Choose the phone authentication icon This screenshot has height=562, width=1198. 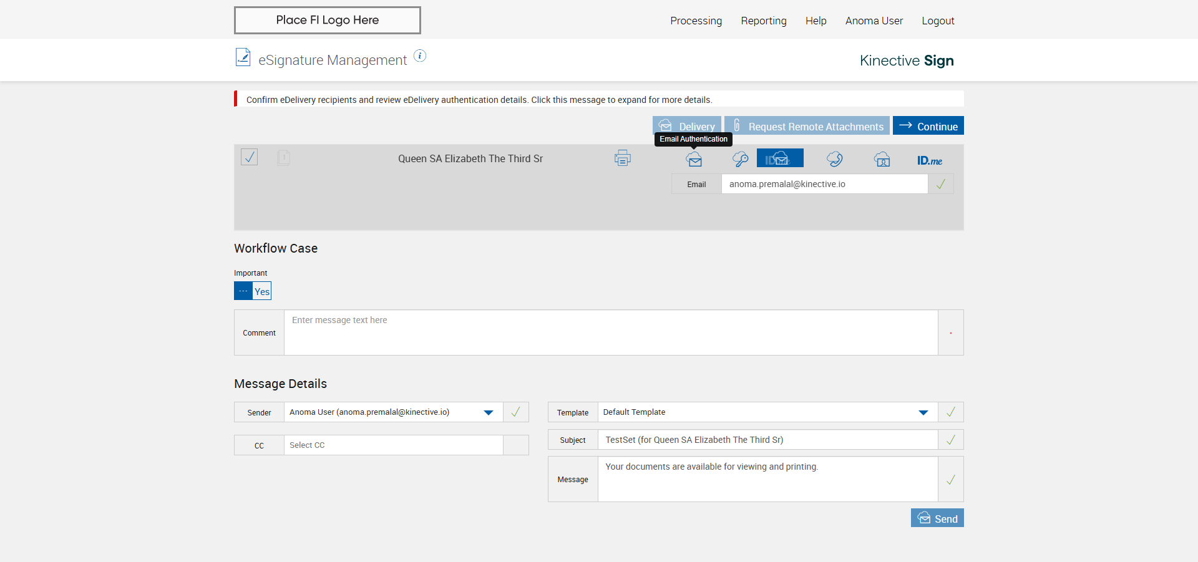[834, 160]
